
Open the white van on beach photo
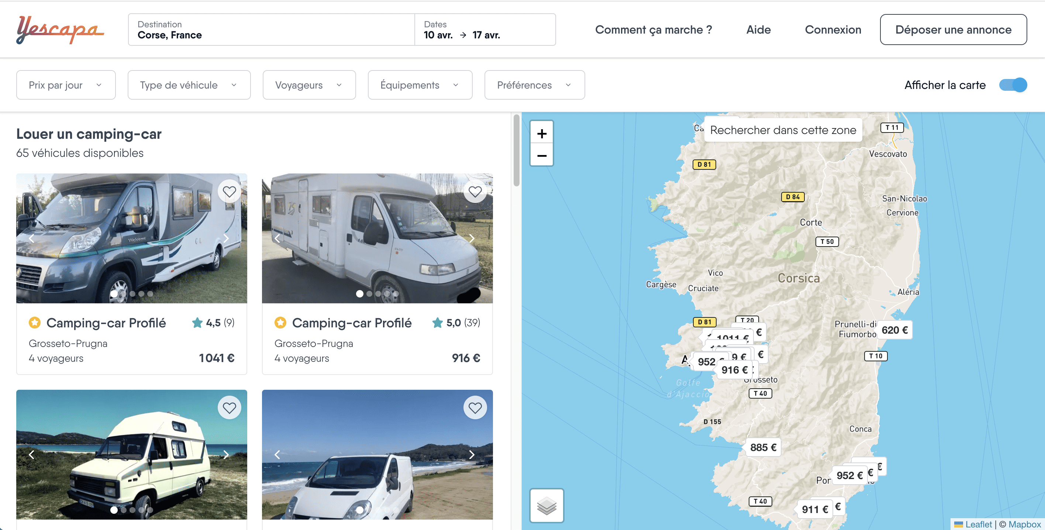[377, 454]
